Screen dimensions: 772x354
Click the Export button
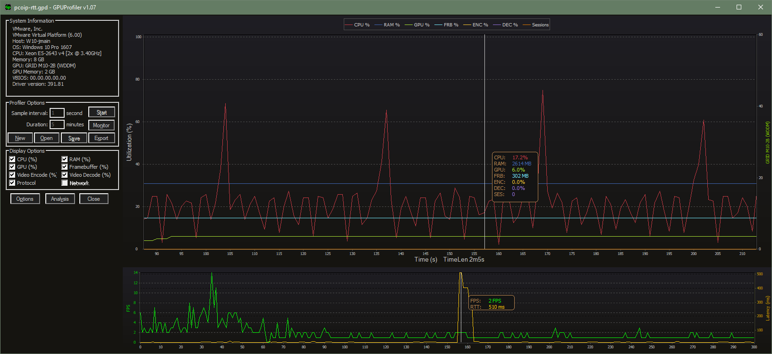[x=102, y=138]
